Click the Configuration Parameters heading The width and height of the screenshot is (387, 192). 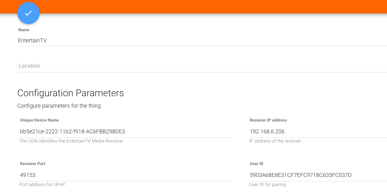(x=71, y=93)
